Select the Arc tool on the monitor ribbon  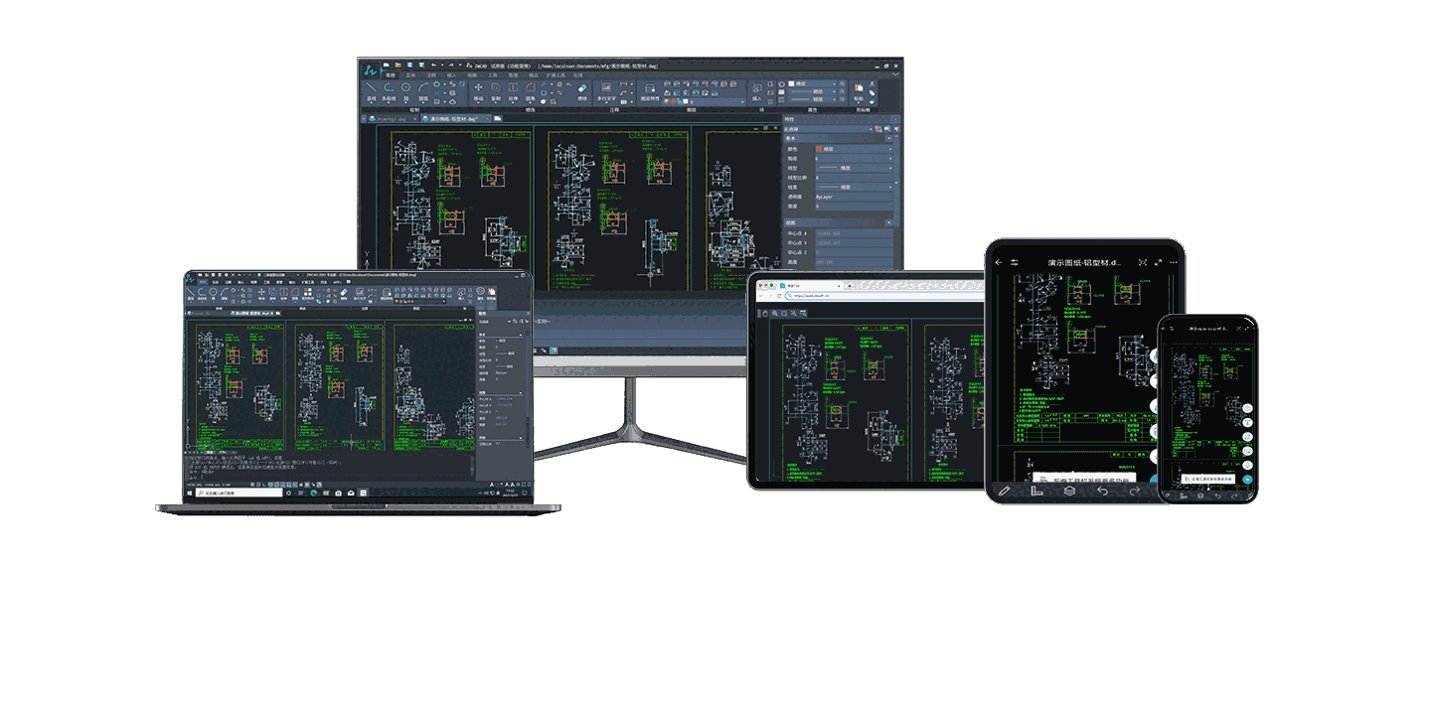pos(423,91)
